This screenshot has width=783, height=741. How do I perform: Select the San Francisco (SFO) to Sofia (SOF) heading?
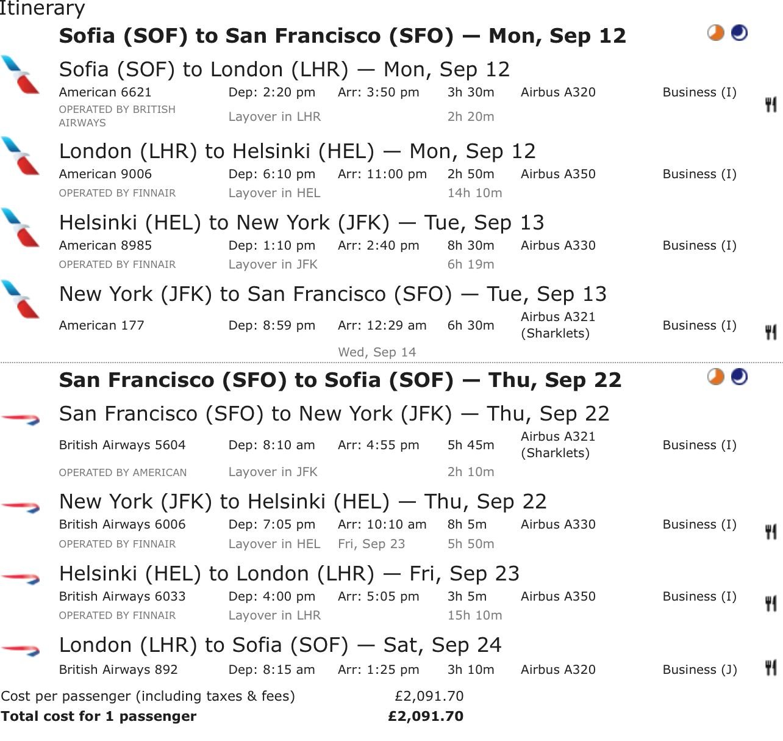point(340,380)
